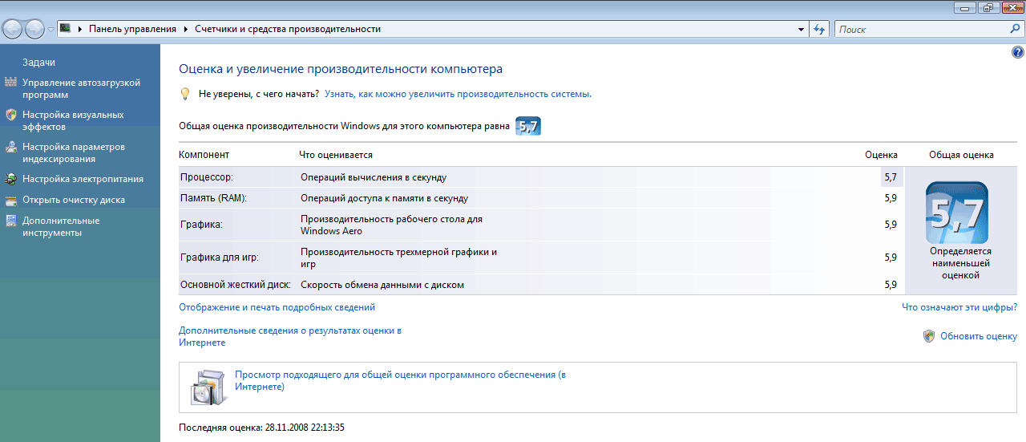This screenshot has width=1026, height=442.
Task: Click the startup programs icon in sidebar
Action: pos(10,82)
